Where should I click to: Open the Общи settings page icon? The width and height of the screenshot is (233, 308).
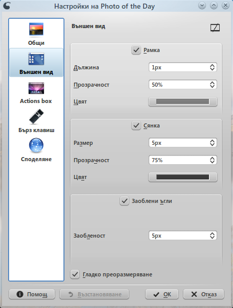(x=36, y=30)
